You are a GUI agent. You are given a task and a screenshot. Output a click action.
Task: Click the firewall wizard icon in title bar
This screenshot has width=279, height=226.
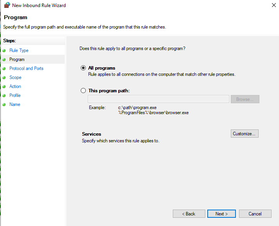click(6, 5)
